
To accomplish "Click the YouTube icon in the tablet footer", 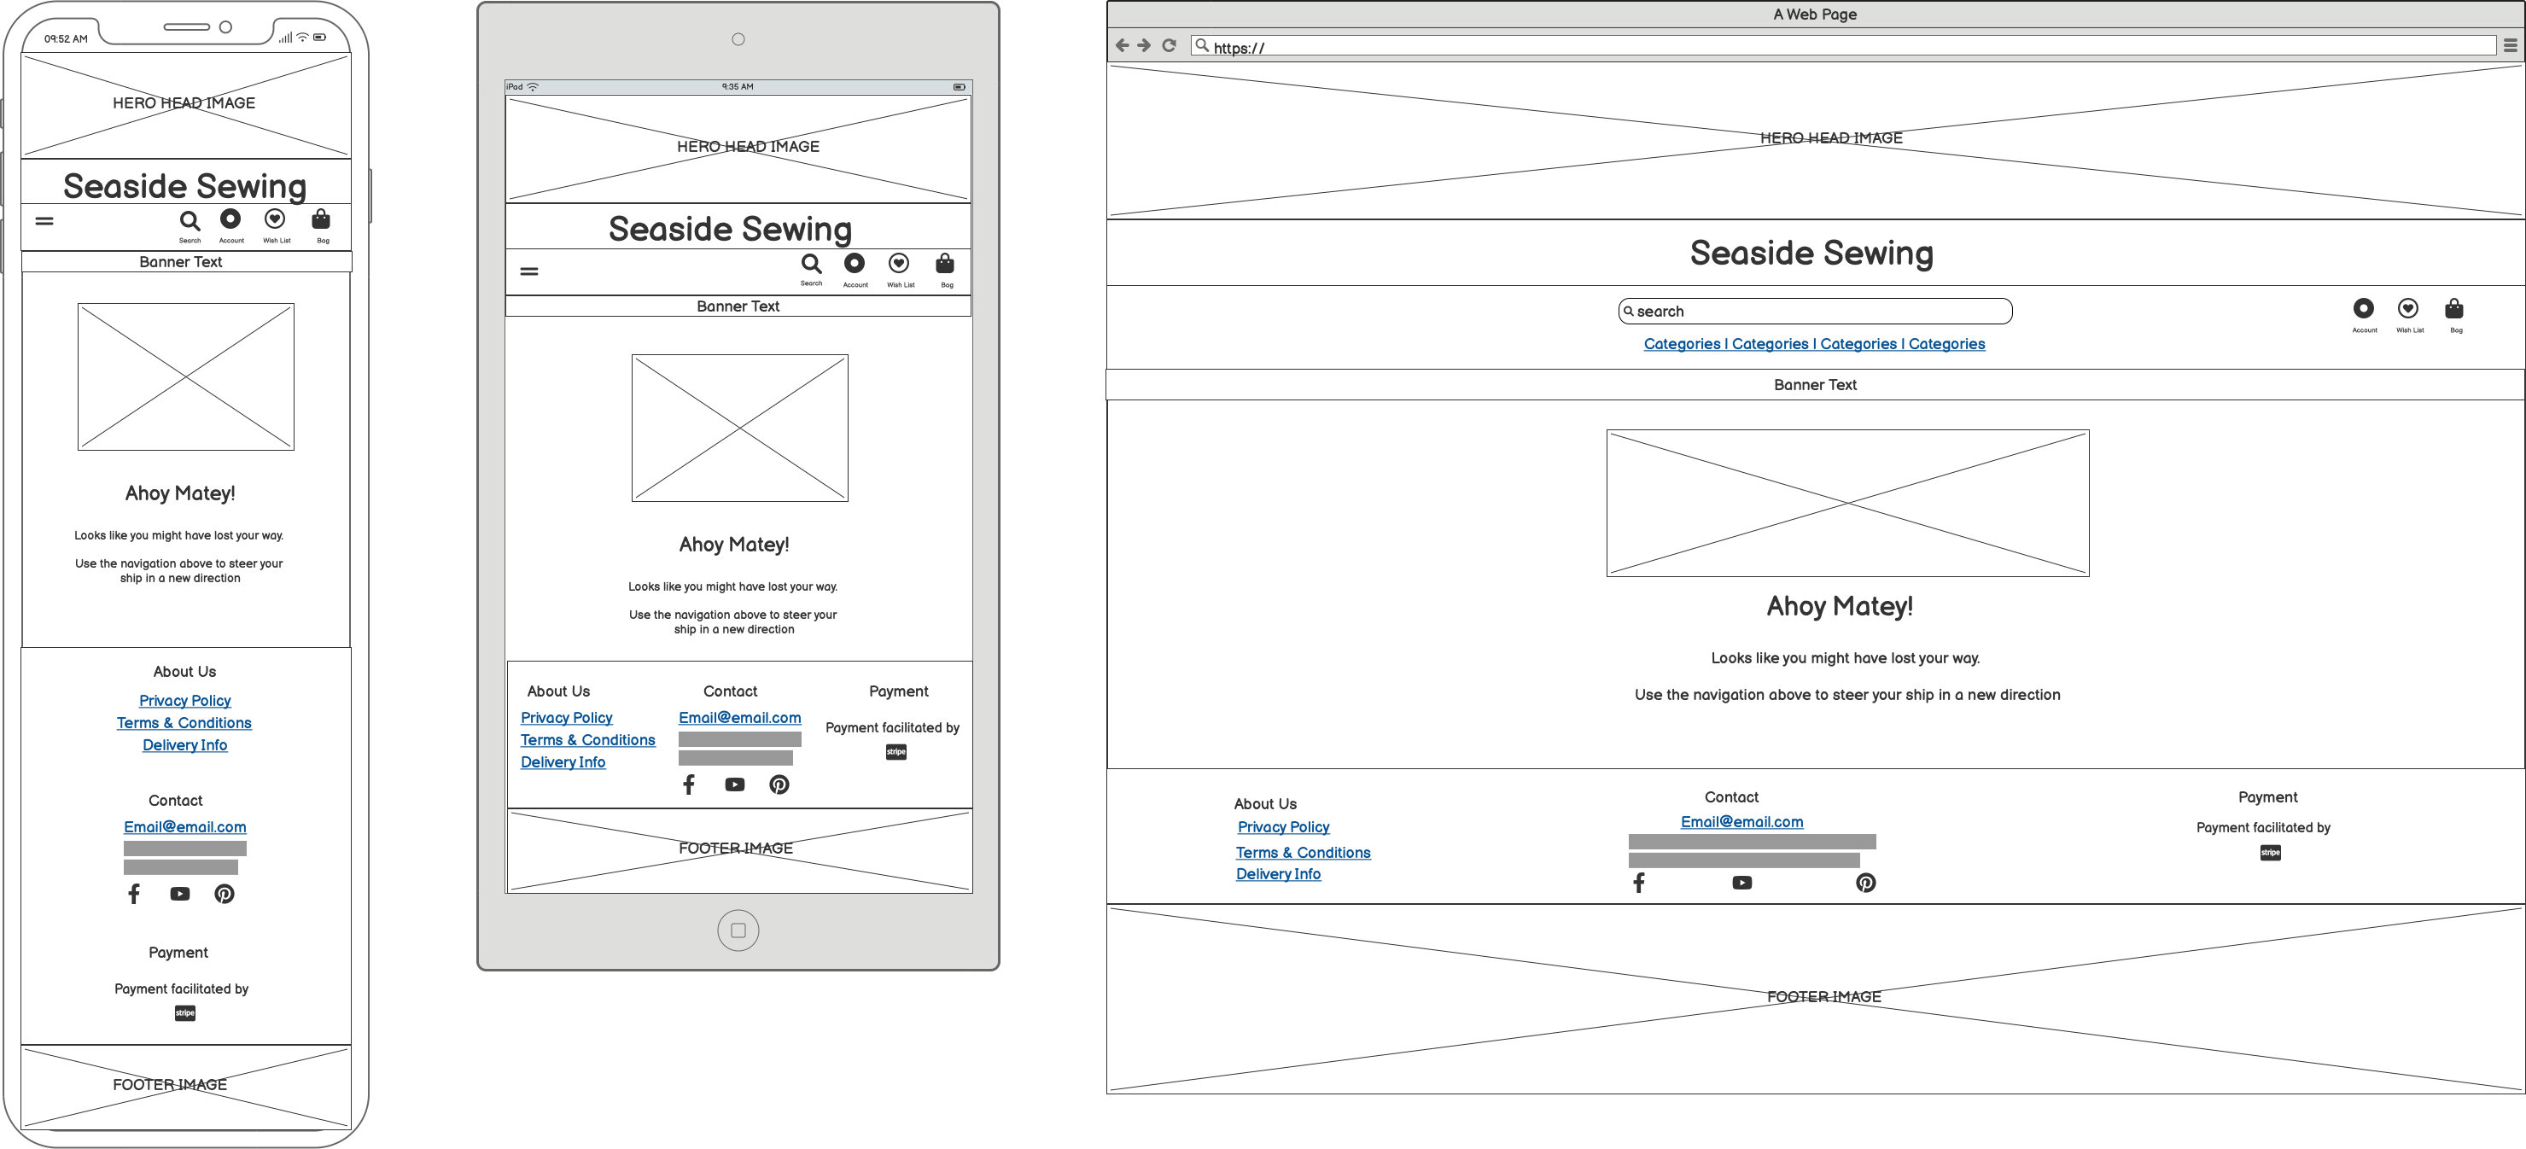I will 736,785.
